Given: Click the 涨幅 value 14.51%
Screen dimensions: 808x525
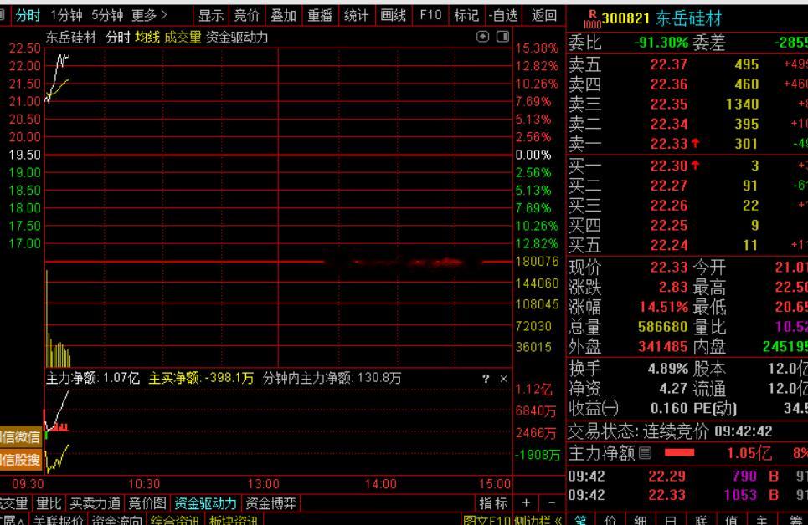Looking at the screenshot, I should tap(663, 307).
